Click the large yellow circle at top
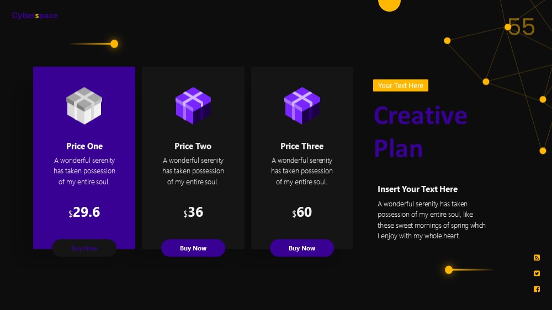 click(389, 4)
